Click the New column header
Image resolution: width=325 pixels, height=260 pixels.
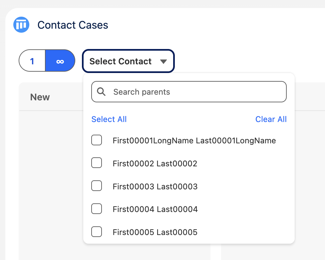tap(40, 97)
